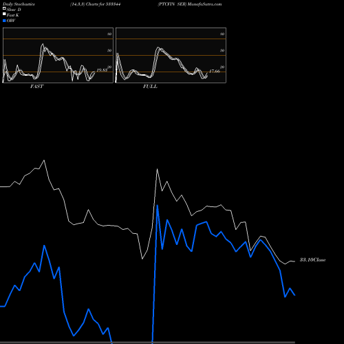Image resolution: width=344 pixels, height=344 pixels.
Task: Click the Fast K legend swatch
Action: pyautogui.click(x=4, y=14)
